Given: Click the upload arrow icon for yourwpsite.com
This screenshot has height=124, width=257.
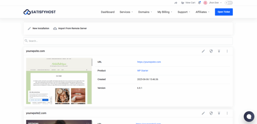Looking at the screenshot, I should (x=219, y=51).
